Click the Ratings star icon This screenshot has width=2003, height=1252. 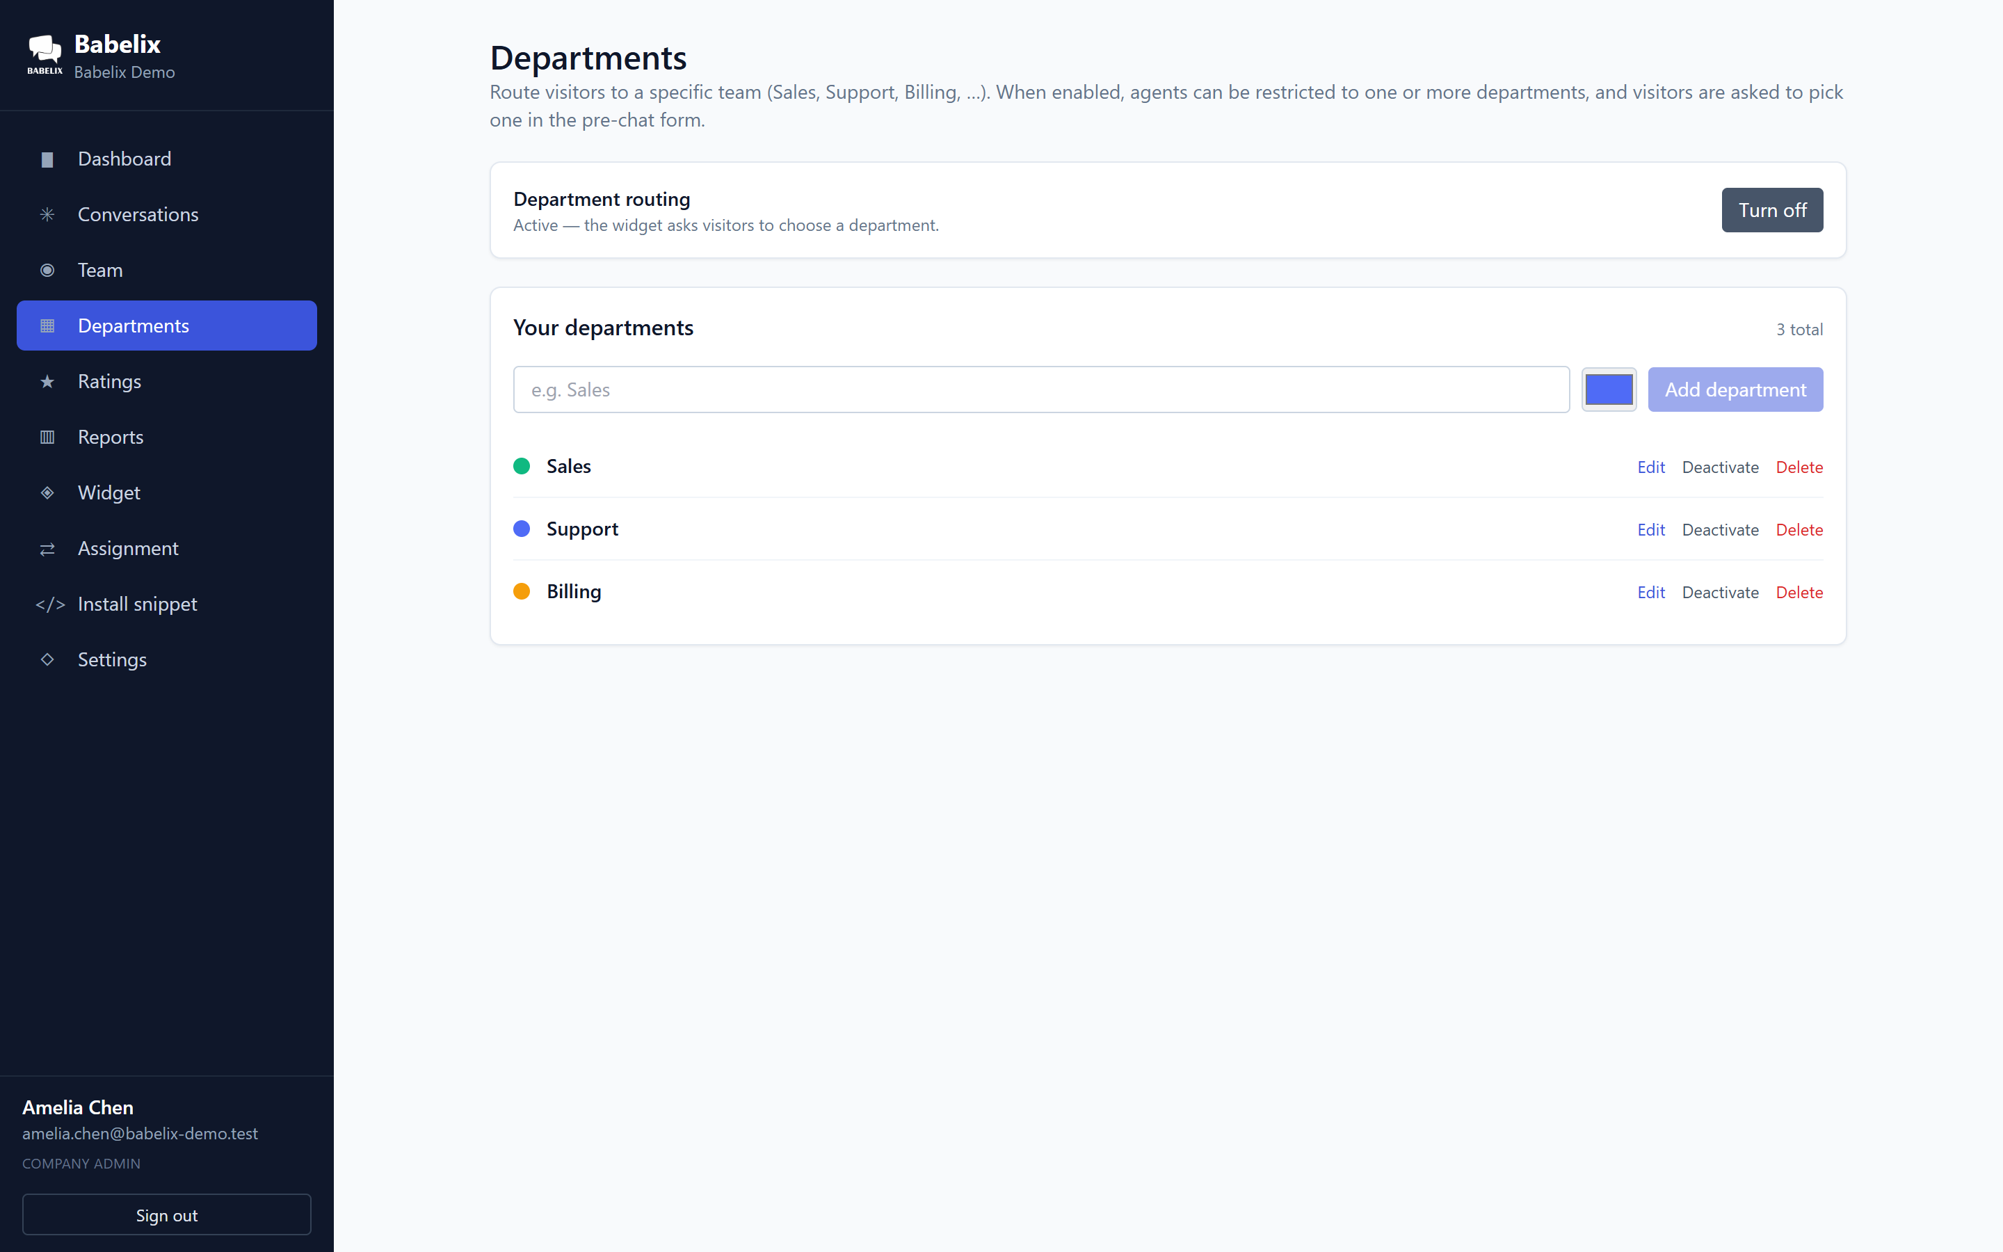coord(47,381)
